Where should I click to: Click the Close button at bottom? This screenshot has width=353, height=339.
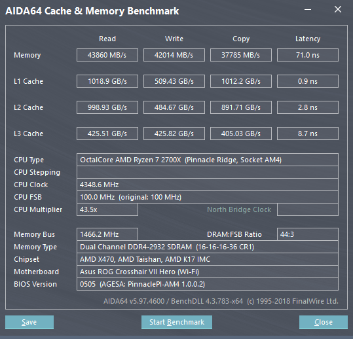[x=324, y=322]
